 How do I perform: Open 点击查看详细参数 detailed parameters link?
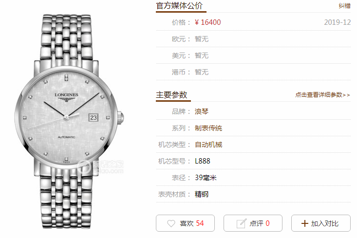322,94
